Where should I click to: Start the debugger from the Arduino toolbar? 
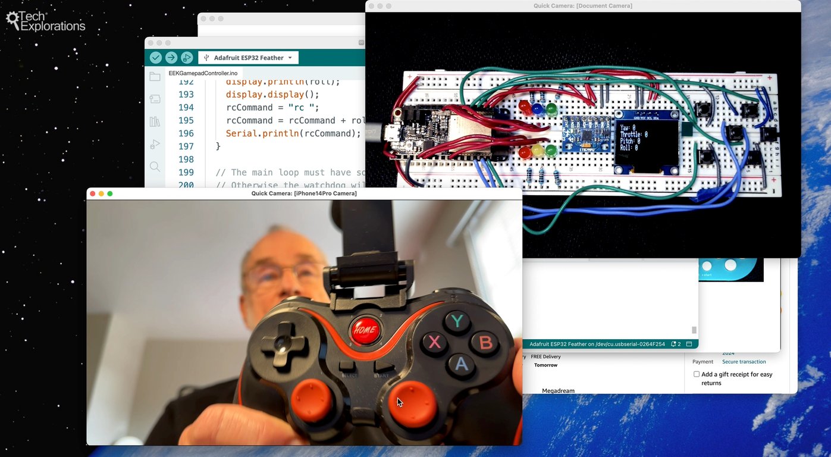(x=187, y=58)
